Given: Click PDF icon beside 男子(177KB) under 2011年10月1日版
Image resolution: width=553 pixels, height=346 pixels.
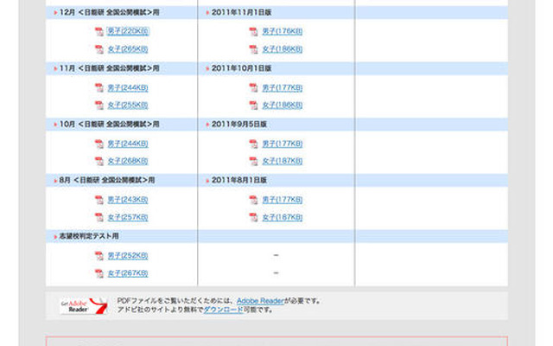Looking at the screenshot, I should [x=253, y=88].
